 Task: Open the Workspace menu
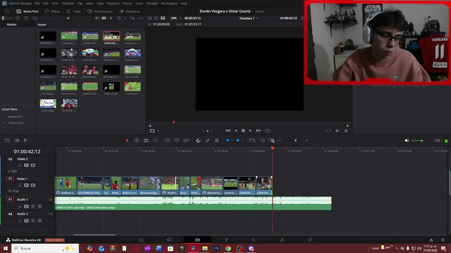pyautogui.click(x=169, y=3)
